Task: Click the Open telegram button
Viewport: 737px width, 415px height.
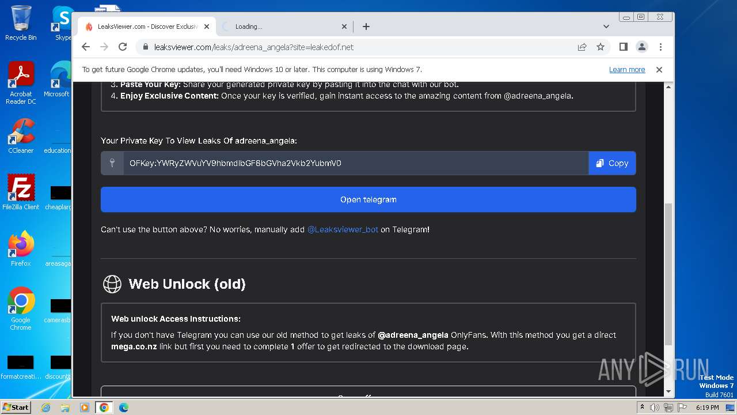Action: (x=368, y=199)
